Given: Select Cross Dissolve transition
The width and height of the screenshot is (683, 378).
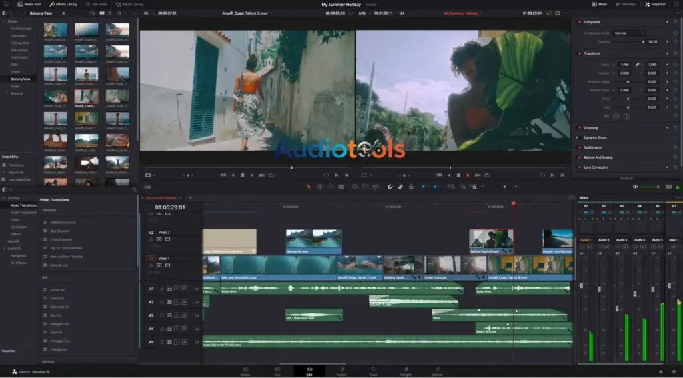Looking at the screenshot, I should point(61,239).
